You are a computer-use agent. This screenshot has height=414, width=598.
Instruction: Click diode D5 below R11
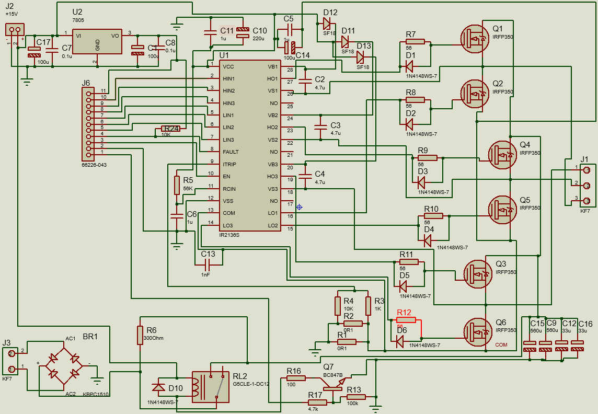click(x=403, y=286)
